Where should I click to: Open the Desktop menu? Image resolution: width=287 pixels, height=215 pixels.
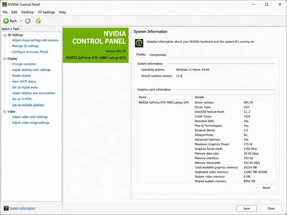[28, 12]
